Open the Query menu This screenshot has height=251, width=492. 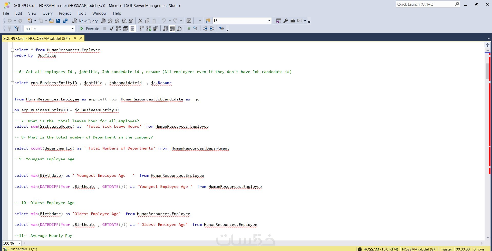(47, 13)
